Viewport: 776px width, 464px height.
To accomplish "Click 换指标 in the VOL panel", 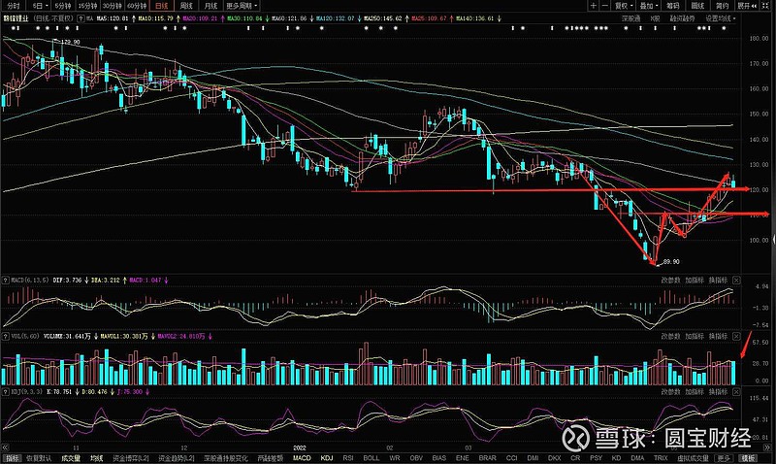I will pos(716,334).
